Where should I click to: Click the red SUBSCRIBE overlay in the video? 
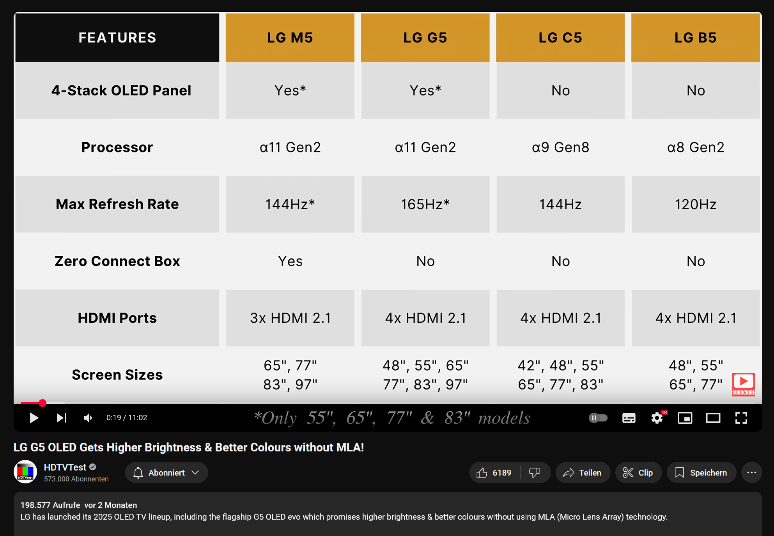coord(743,385)
